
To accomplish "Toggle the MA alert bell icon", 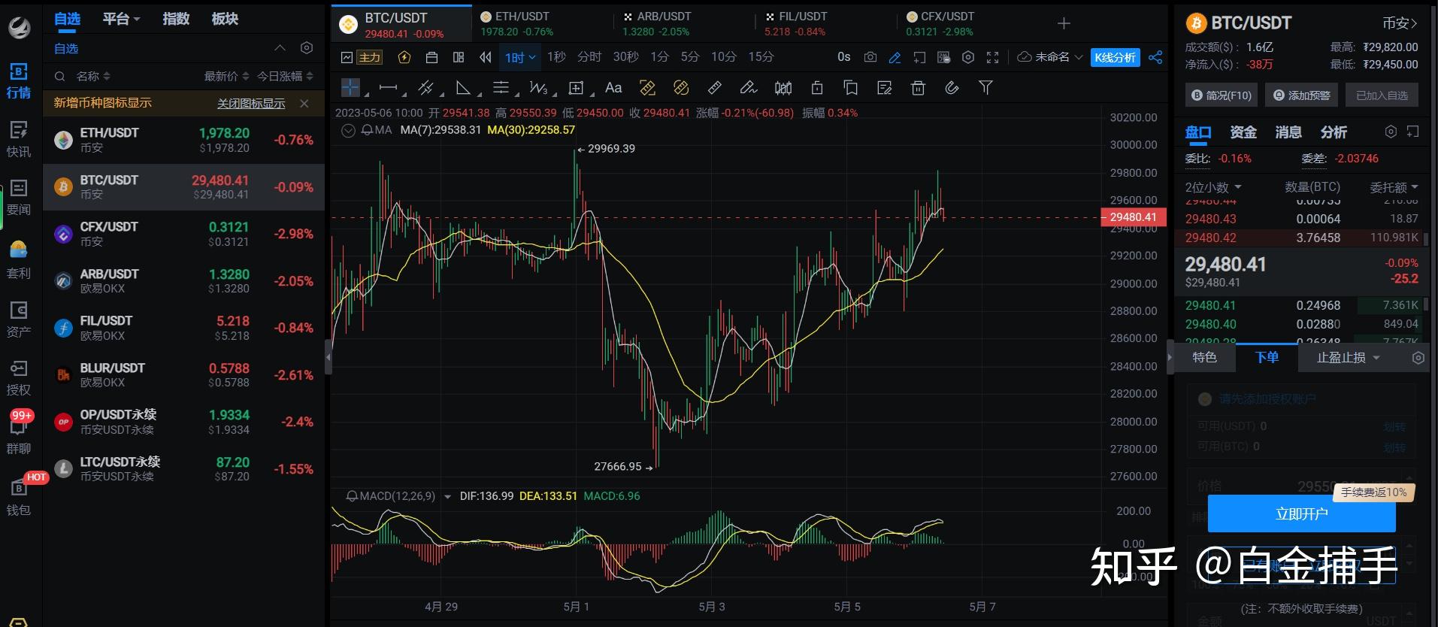I will click(367, 130).
